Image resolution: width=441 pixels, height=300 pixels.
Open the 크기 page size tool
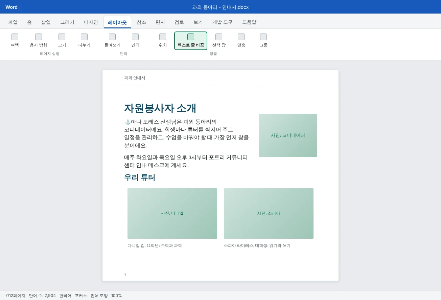pos(62,41)
